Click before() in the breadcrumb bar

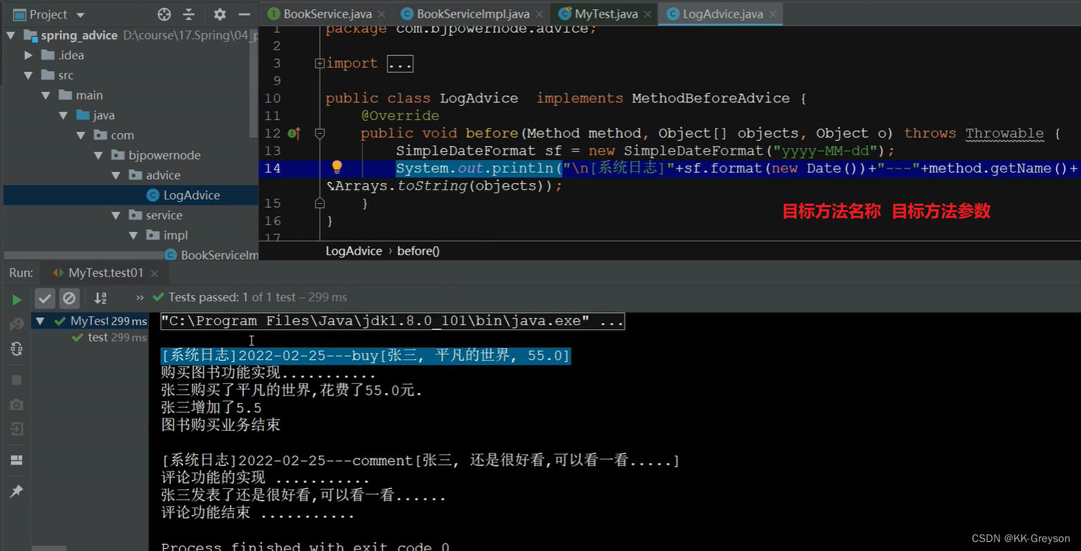click(418, 251)
